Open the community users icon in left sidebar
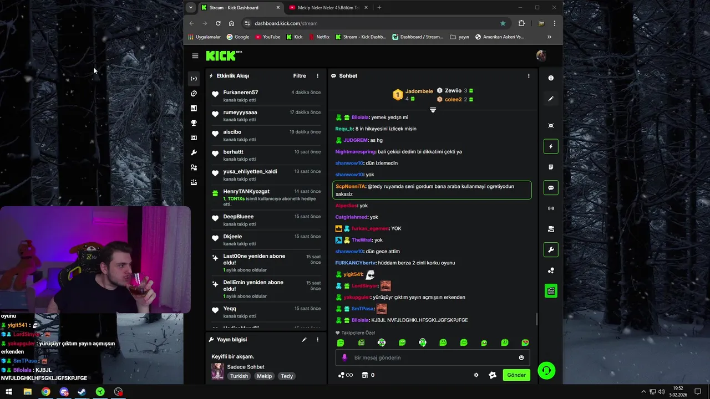 pyautogui.click(x=194, y=167)
